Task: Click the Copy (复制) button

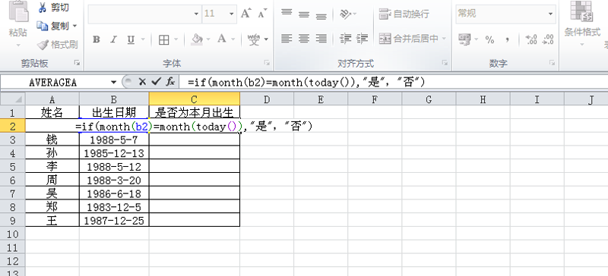Action: click(53, 26)
